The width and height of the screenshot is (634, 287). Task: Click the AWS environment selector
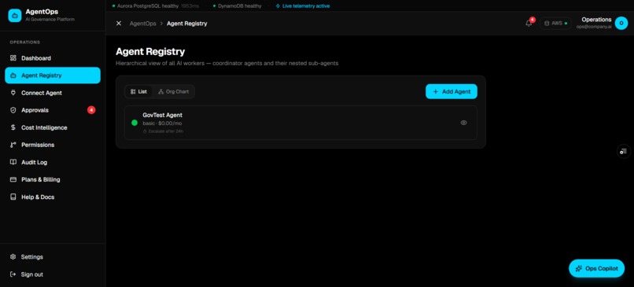[555, 24]
